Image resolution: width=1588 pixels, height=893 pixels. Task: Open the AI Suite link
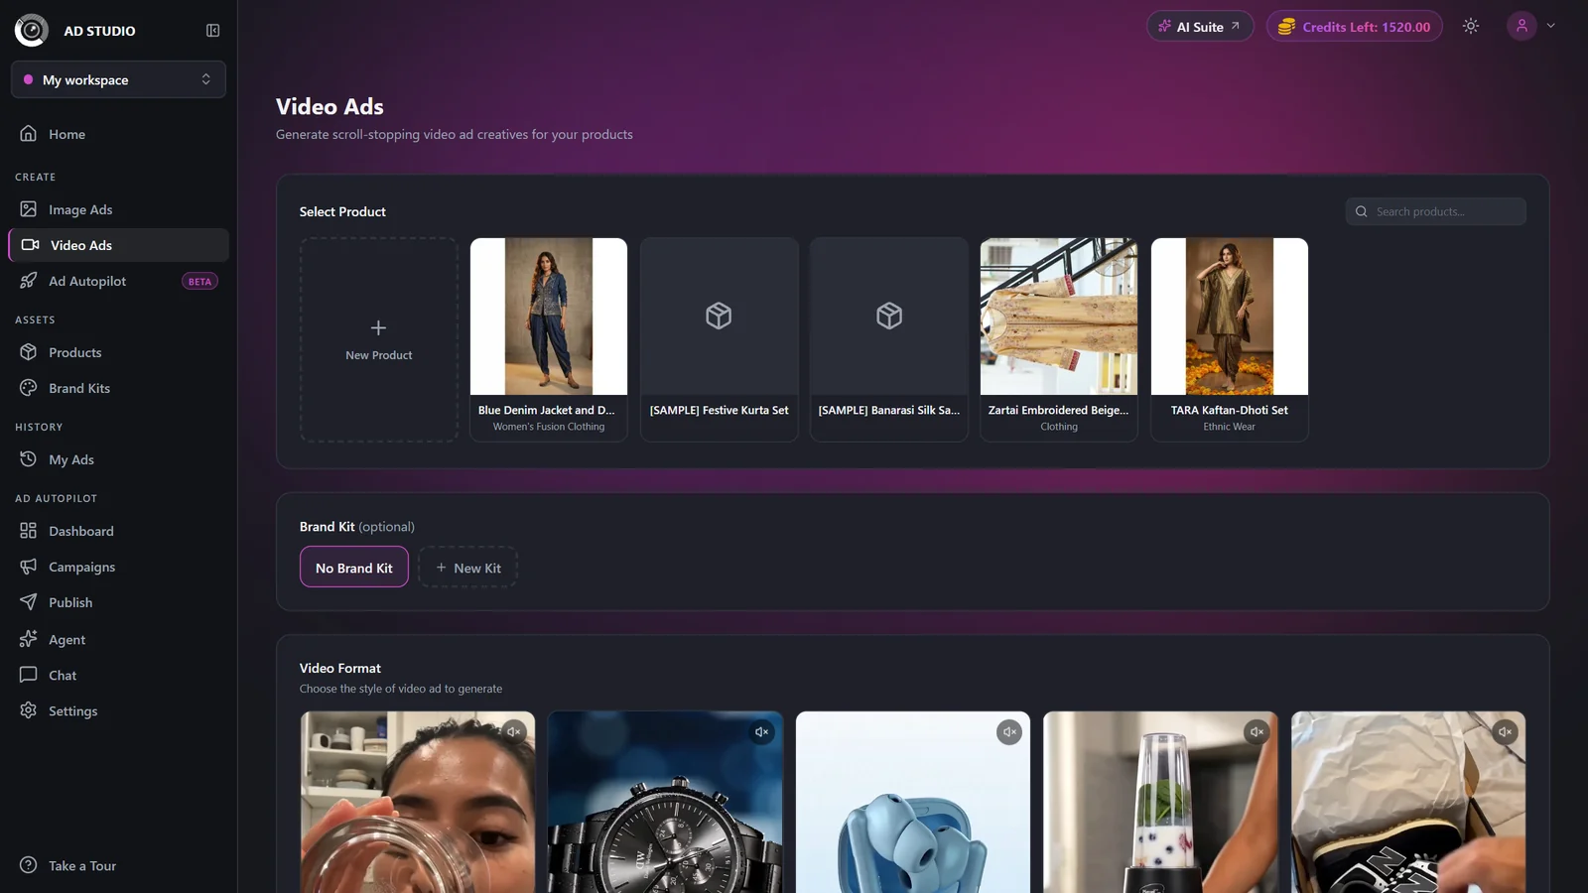(x=1200, y=27)
